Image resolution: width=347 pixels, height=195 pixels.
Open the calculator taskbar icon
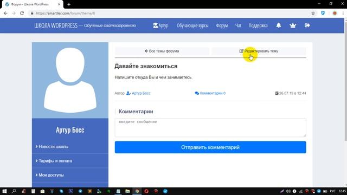pyautogui.click(x=33, y=191)
